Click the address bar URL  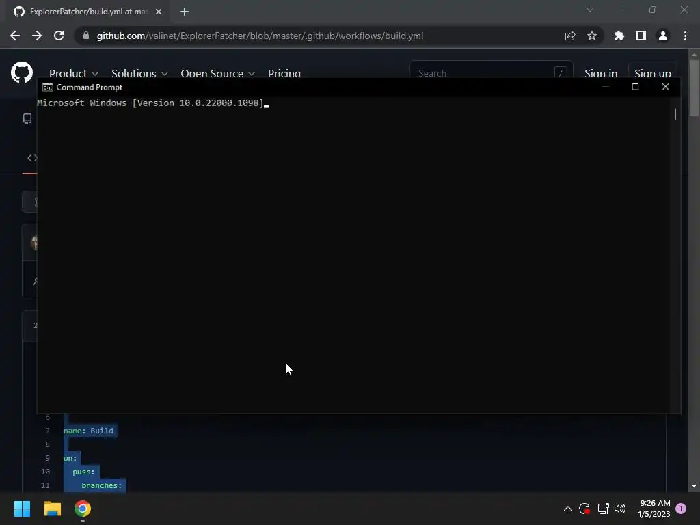coord(260,36)
